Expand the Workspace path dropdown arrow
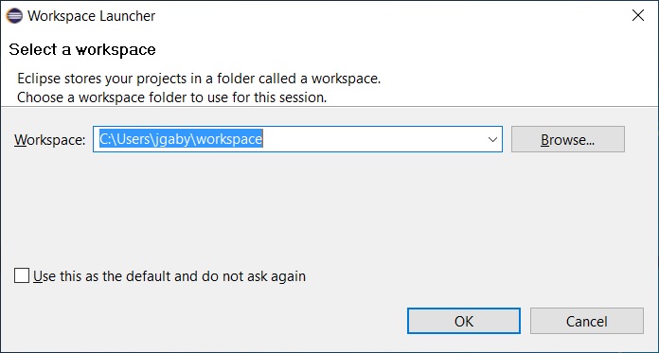Image resolution: width=659 pixels, height=353 pixels. [x=492, y=139]
